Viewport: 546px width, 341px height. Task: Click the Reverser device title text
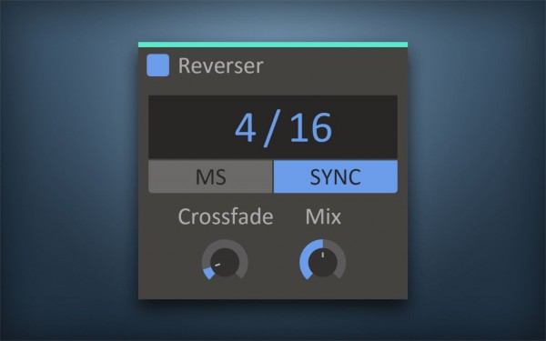(x=220, y=65)
